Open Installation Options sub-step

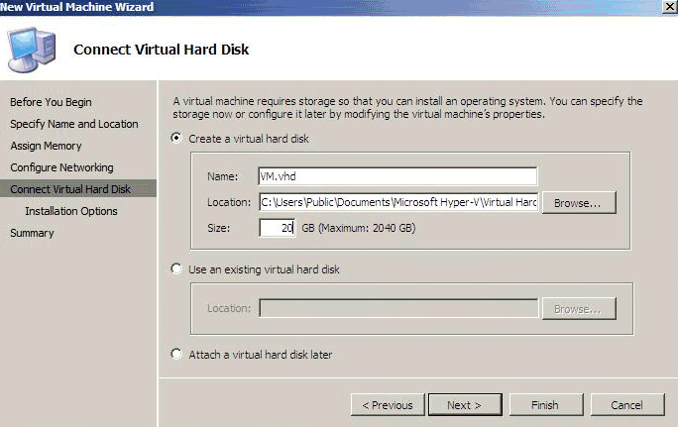(71, 211)
